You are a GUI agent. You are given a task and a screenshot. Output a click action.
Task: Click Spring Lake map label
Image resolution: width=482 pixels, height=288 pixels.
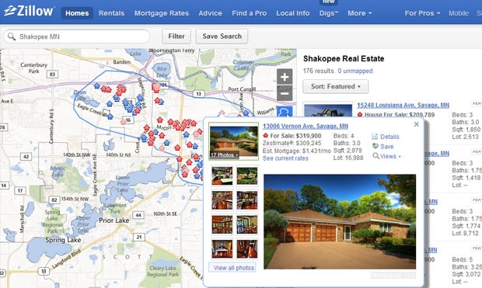tap(63, 240)
